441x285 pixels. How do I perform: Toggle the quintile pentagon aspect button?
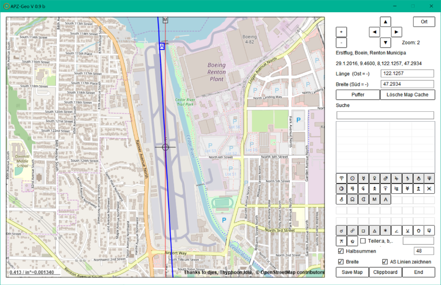tap(418, 231)
